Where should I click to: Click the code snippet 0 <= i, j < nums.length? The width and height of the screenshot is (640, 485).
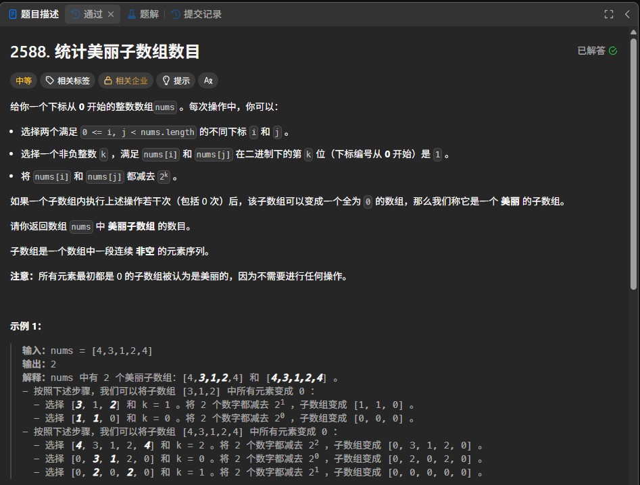[139, 132]
